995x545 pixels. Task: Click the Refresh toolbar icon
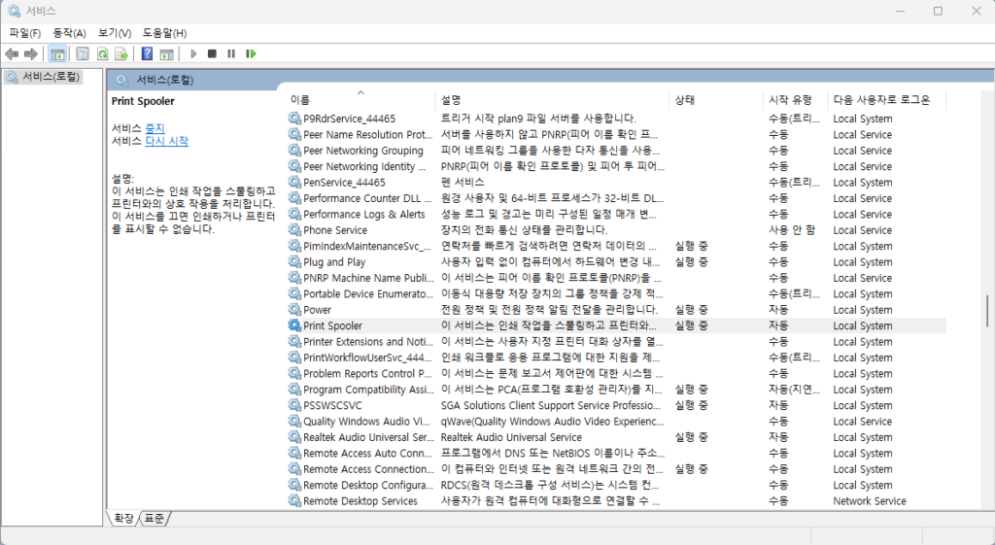pos(102,54)
